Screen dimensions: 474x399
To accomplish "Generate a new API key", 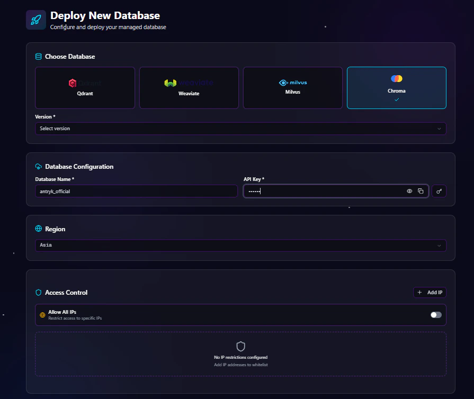I will 439,191.
